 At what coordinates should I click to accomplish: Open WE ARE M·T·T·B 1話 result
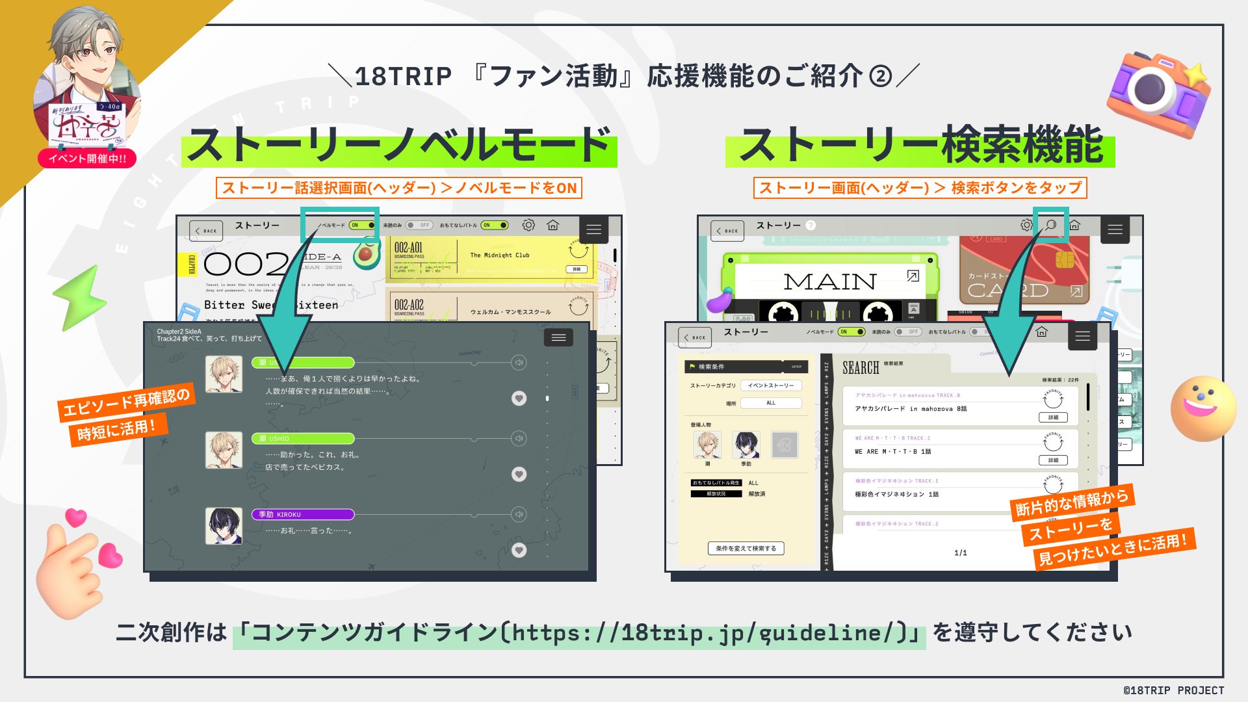point(961,448)
